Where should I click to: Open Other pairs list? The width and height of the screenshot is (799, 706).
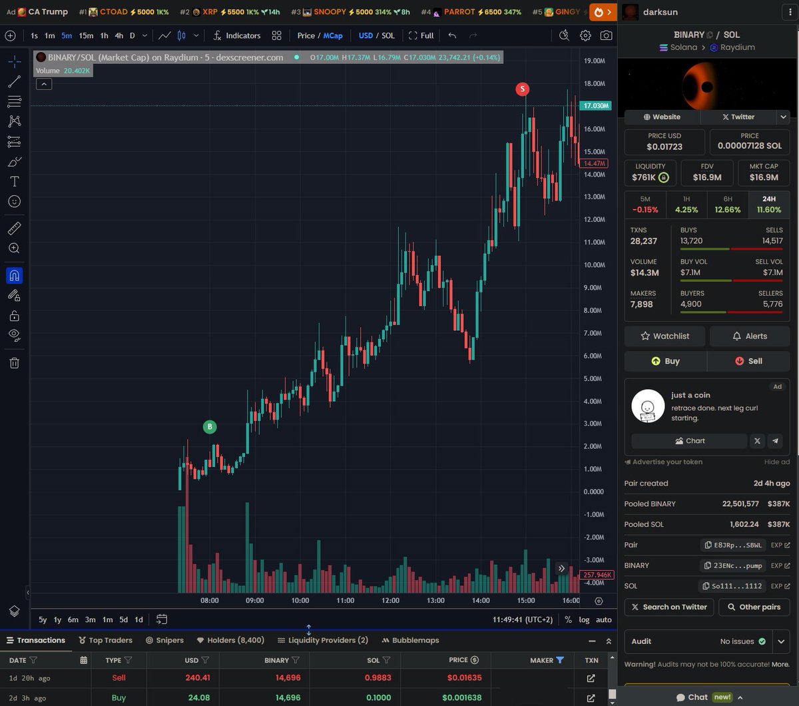tap(754, 607)
